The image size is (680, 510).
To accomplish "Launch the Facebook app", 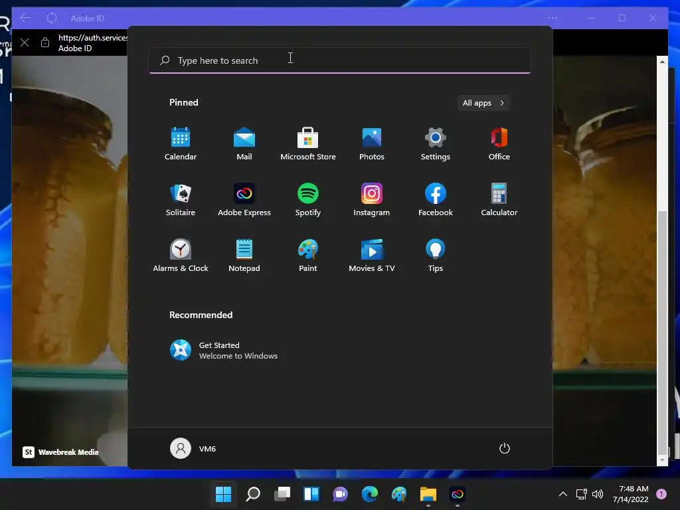I will click(436, 199).
